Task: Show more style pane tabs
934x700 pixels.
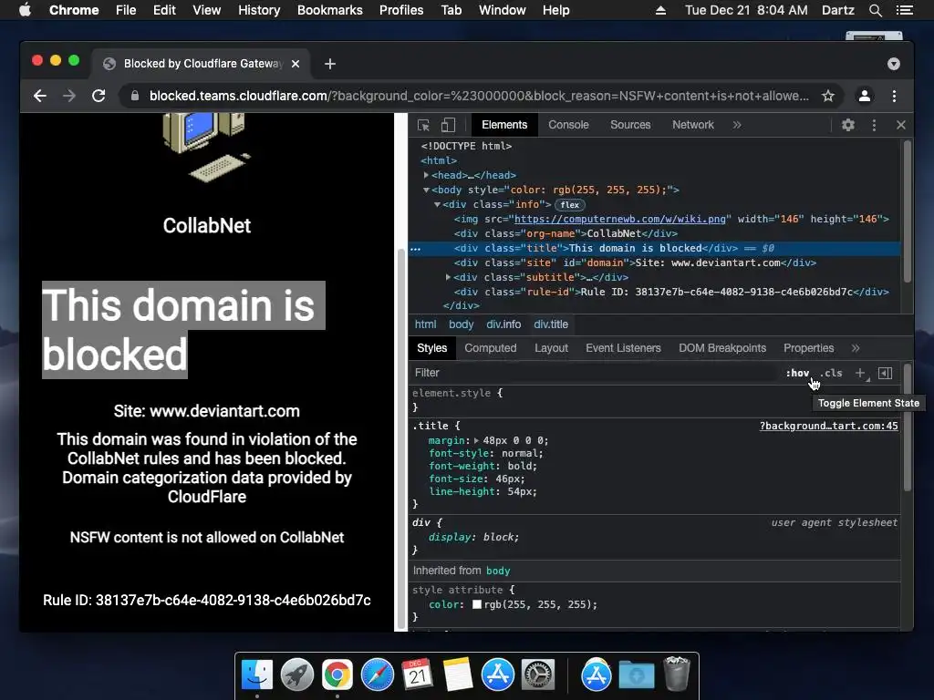Action: click(856, 348)
